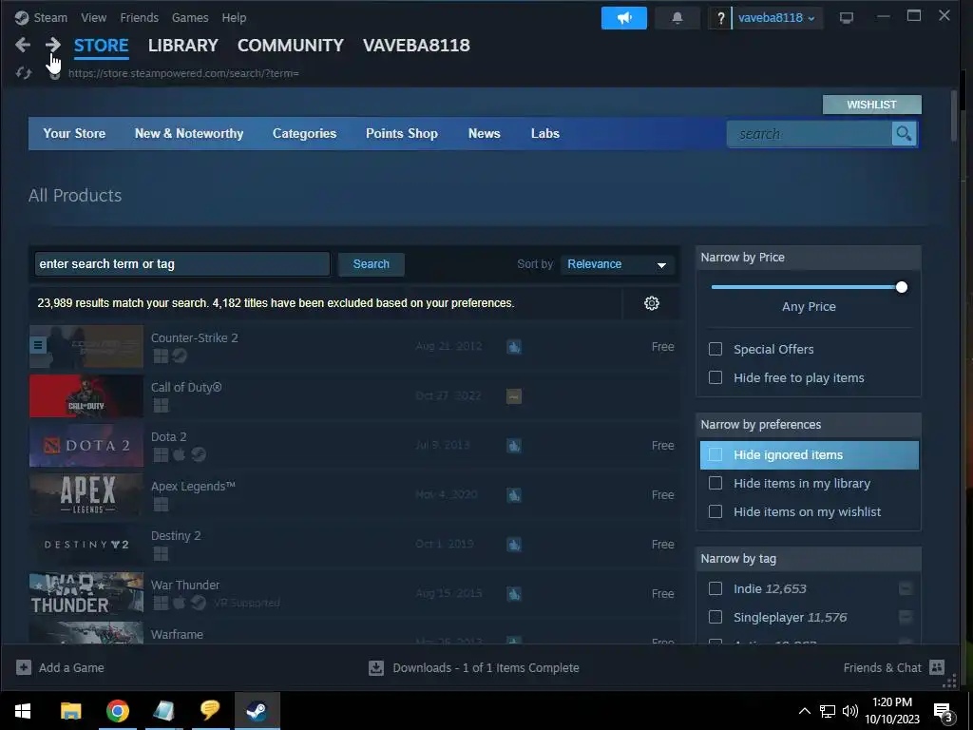Click the Add a Game plus icon
The width and height of the screenshot is (973, 730).
[24, 667]
